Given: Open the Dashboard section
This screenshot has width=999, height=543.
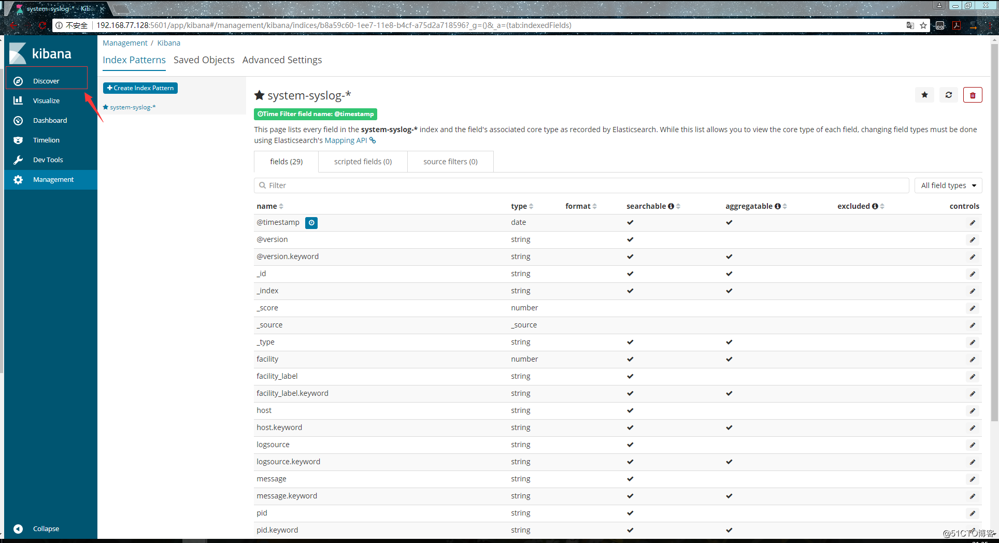Looking at the screenshot, I should click(x=50, y=120).
